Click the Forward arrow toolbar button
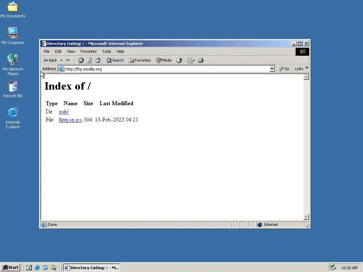 pos(68,60)
